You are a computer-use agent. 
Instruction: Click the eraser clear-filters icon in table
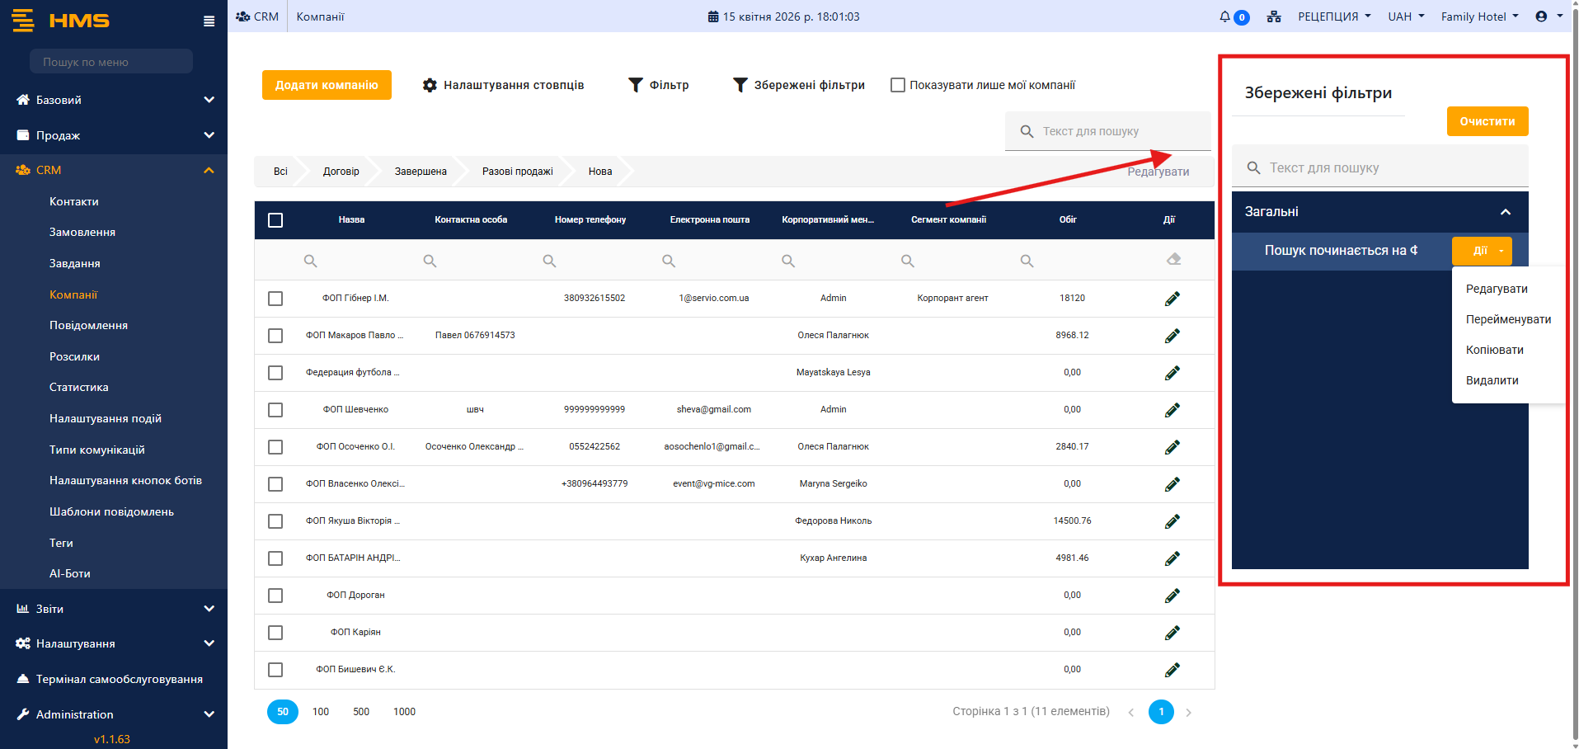click(x=1173, y=260)
